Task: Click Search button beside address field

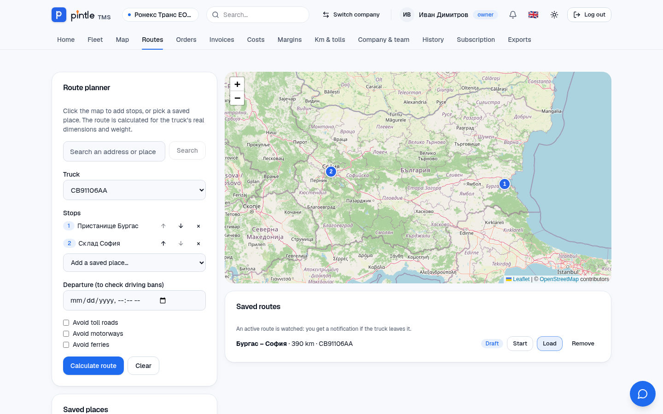Action: point(187,150)
